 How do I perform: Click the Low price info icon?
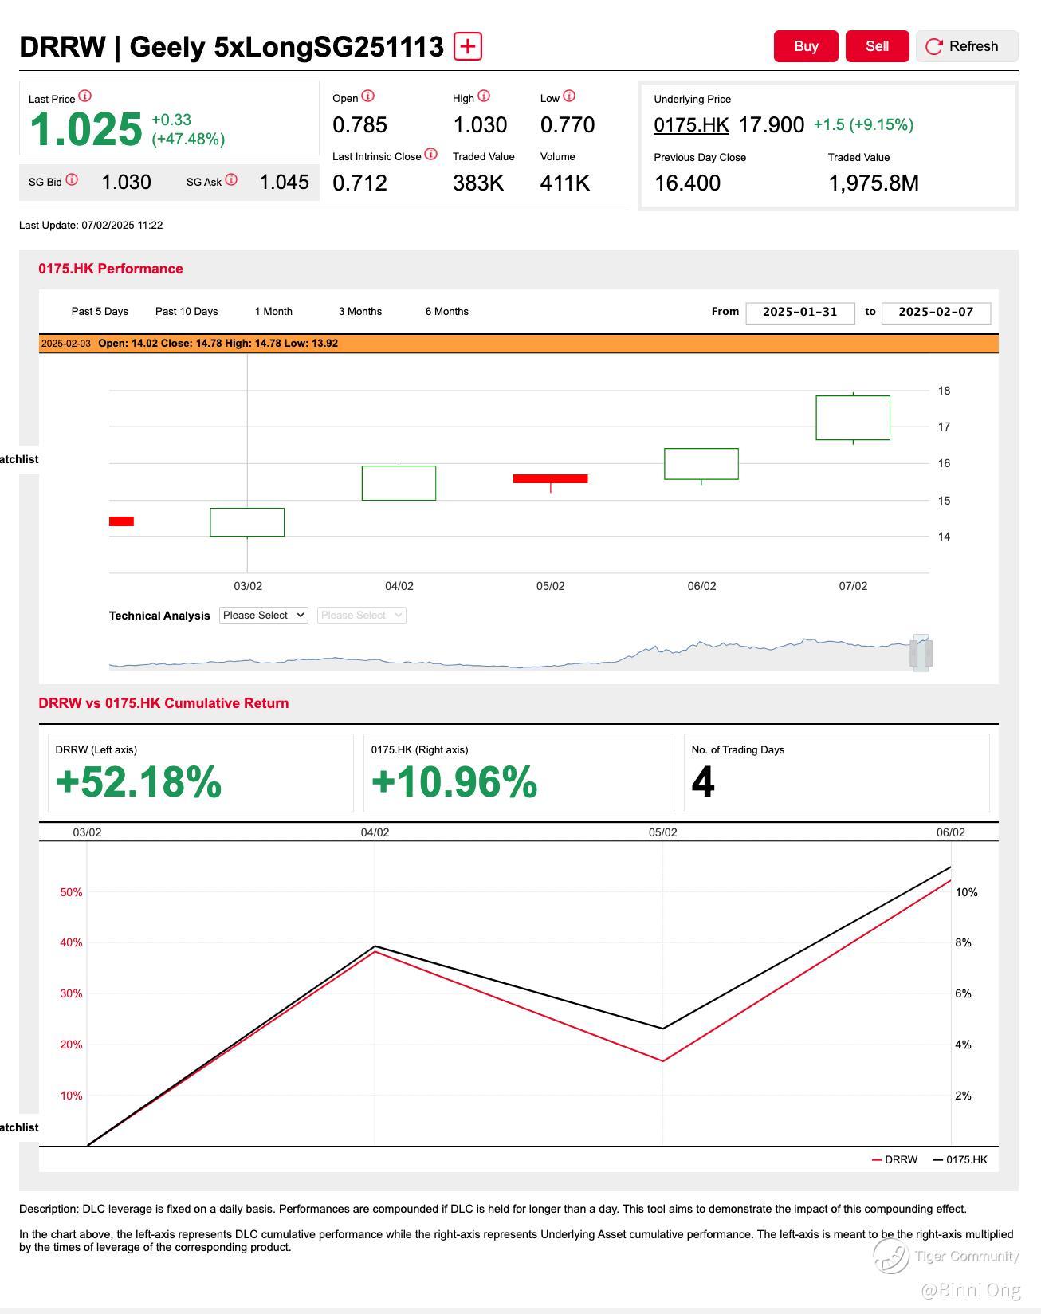[569, 96]
